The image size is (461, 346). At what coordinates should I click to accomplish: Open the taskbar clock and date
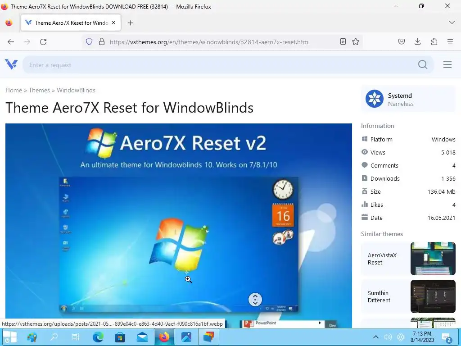pyautogui.click(x=422, y=337)
